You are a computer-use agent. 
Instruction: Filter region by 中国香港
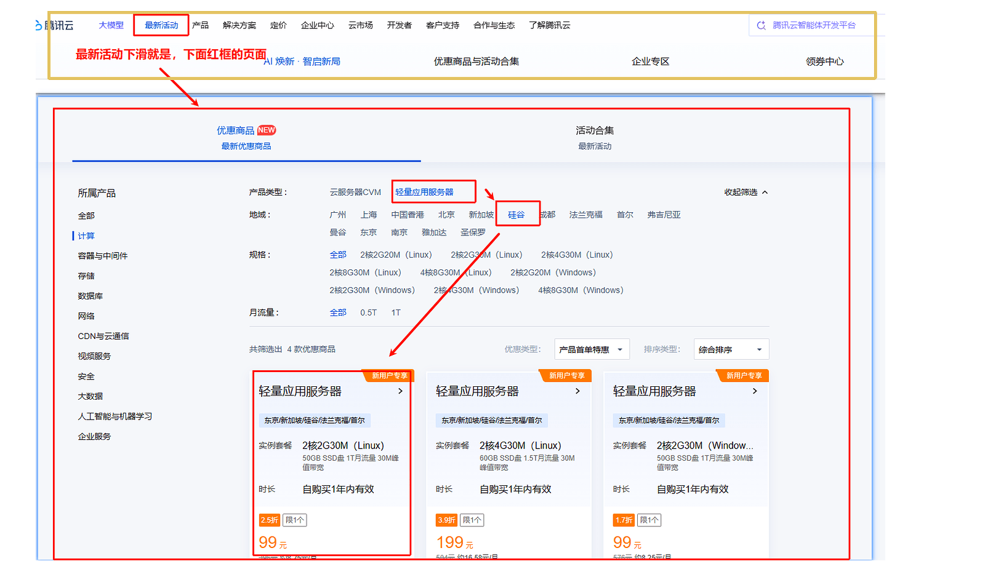point(408,215)
